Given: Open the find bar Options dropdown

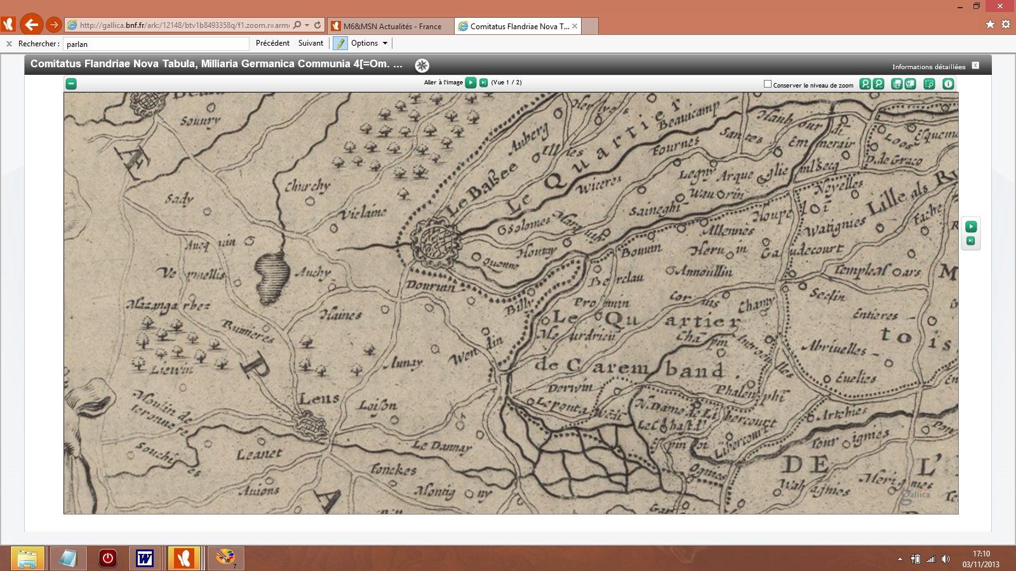Looking at the screenshot, I should click(369, 43).
